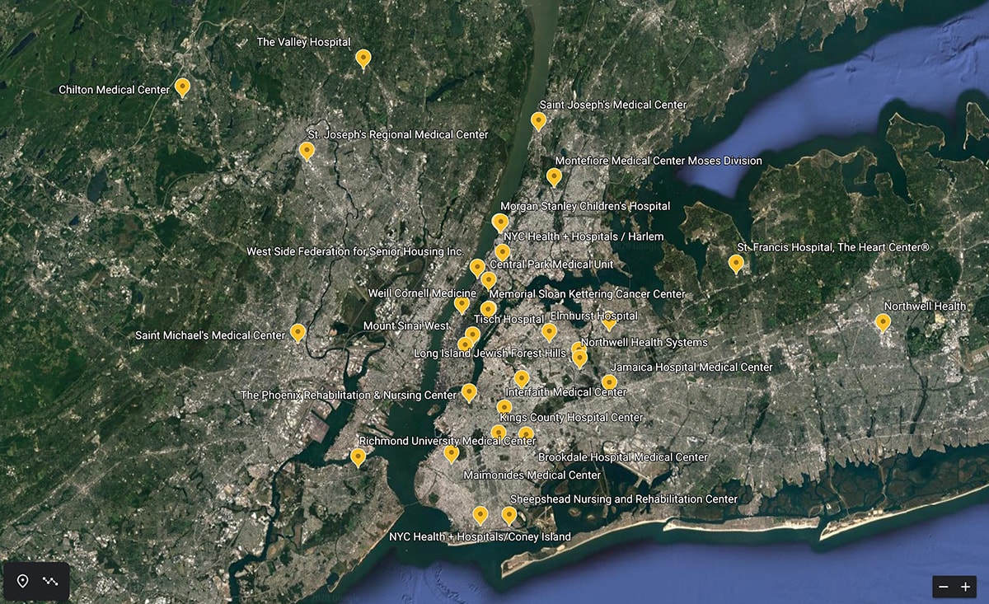Click Saint Joseph's Medical Center pin
The image size is (989, 604).
click(x=538, y=121)
